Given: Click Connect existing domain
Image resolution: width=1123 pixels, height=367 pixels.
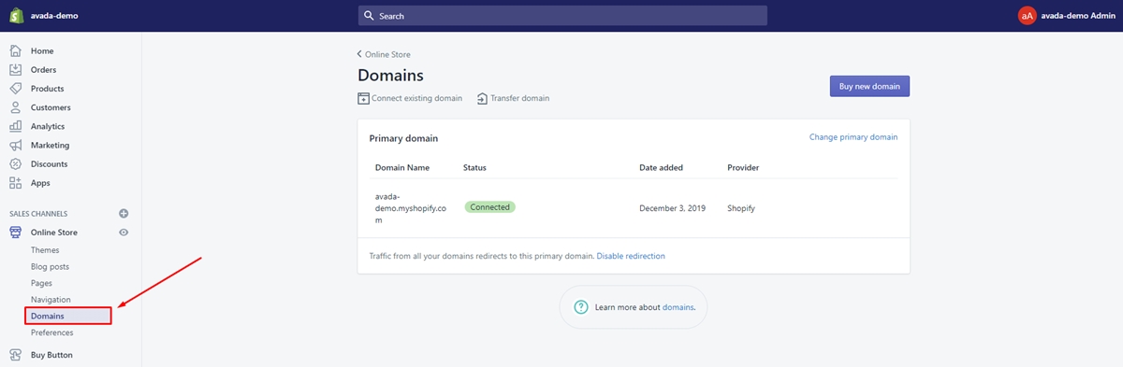Looking at the screenshot, I should [410, 98].
